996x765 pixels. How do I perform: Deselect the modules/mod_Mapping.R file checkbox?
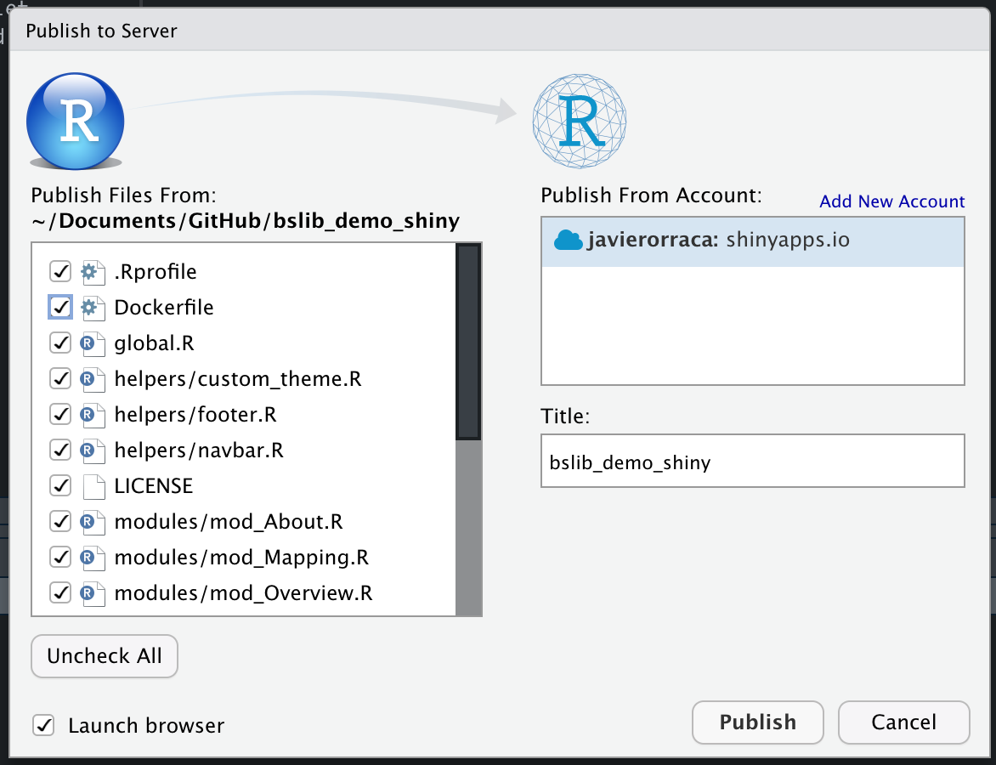pos(60,558)
